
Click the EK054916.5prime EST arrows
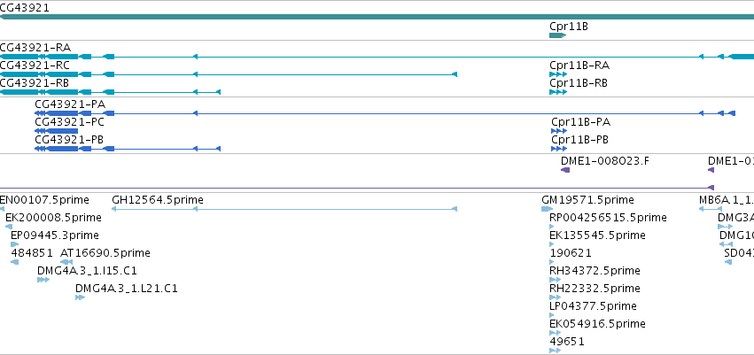(556, 333)
